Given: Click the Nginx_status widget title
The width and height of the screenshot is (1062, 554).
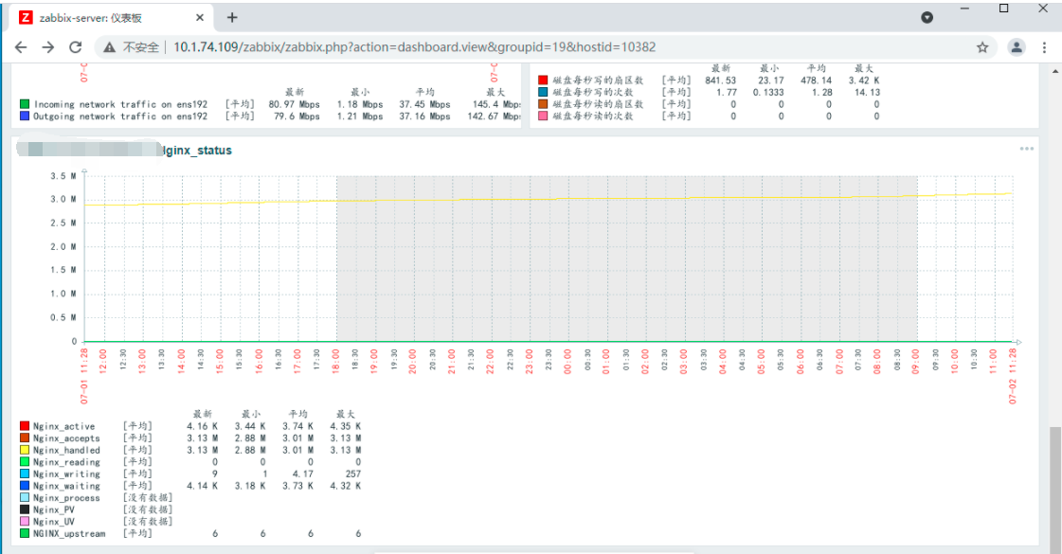Looking at the screenshot, I should (197, 151).
